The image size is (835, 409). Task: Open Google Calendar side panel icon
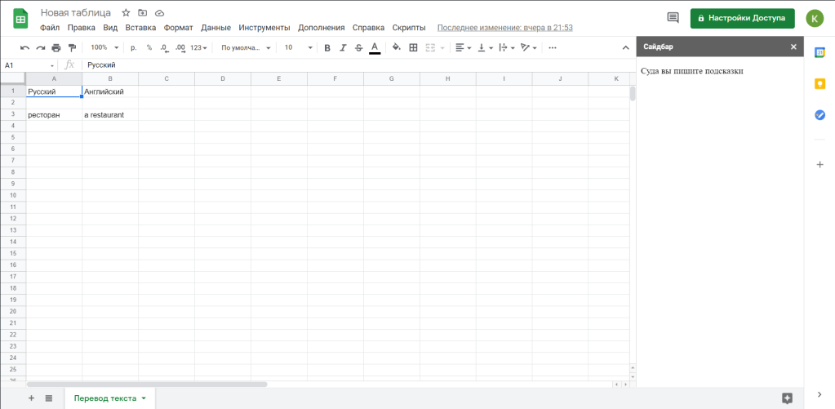819,53
